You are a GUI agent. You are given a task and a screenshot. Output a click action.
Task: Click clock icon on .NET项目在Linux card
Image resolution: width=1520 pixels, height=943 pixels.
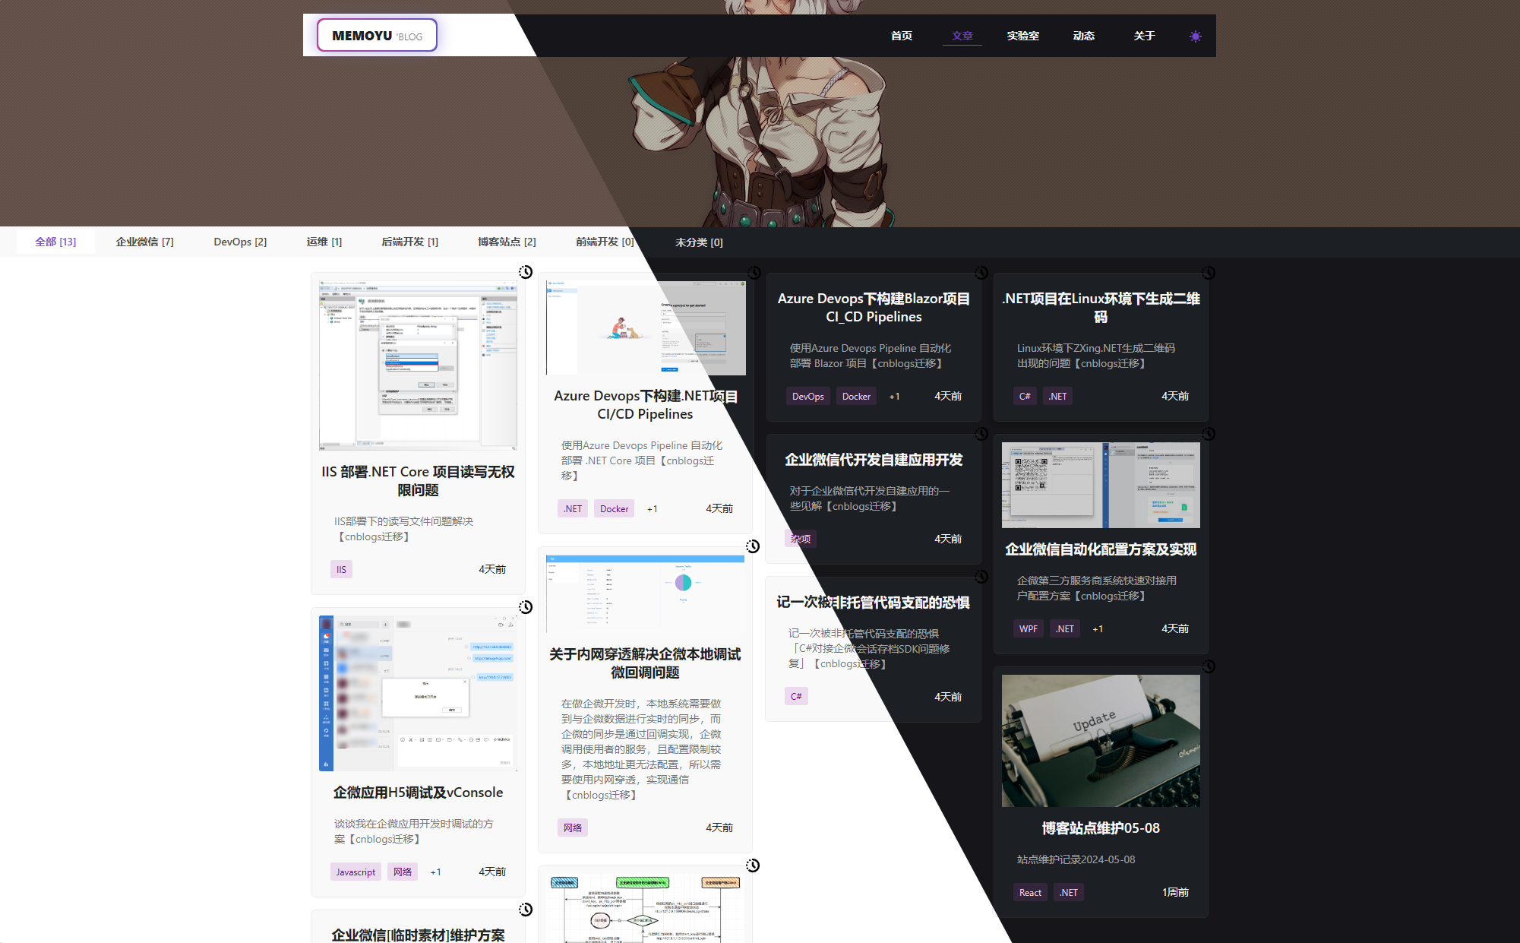[1208, 273]
